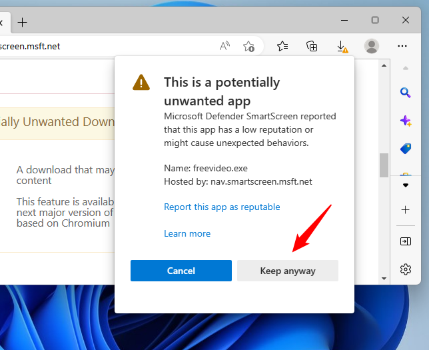Toggle the sidebar hide button
Screen dimensions: 429x350
(x=405, y=241)
